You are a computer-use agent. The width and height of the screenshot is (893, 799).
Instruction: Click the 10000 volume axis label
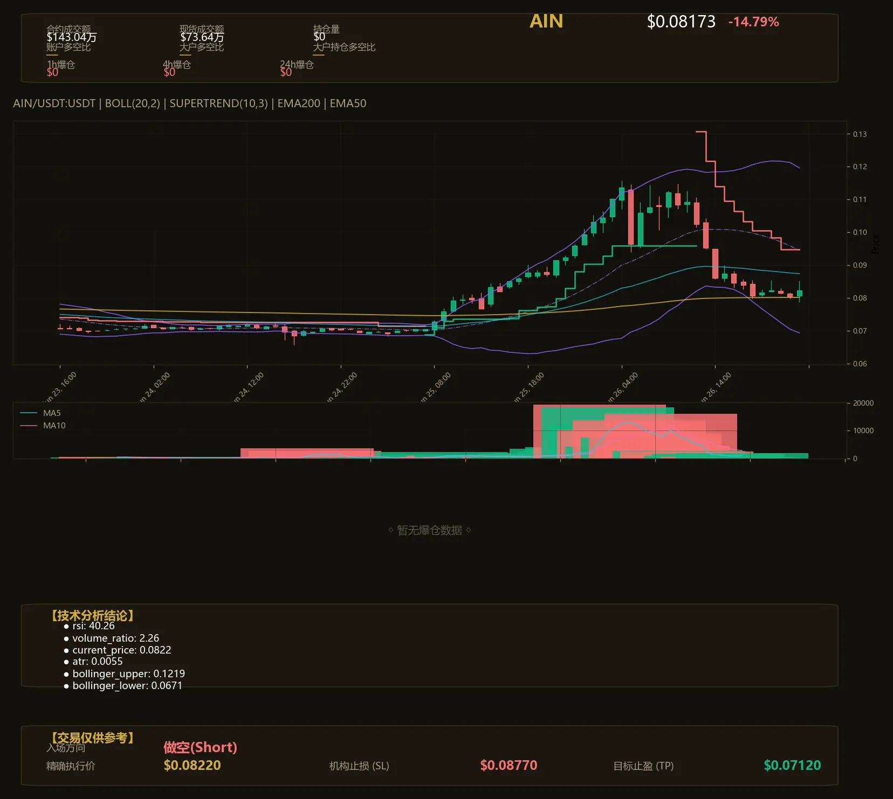(x=863, y=430)
